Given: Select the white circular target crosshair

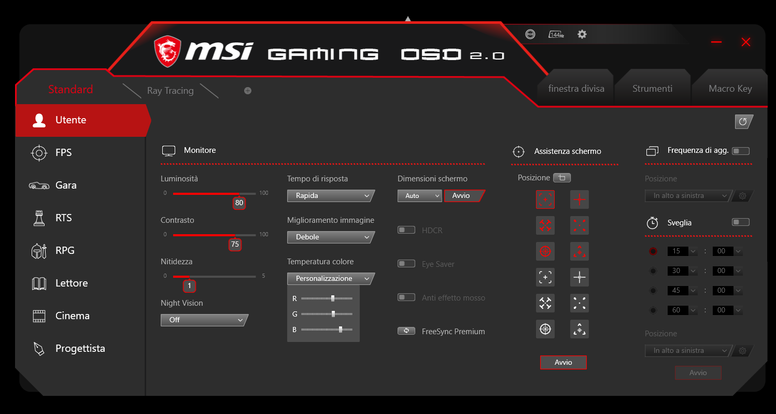Looking at the screenshot, I should click(545, 329).
